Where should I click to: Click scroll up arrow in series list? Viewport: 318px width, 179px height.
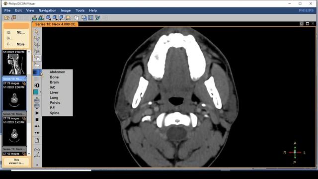point(29,52)
